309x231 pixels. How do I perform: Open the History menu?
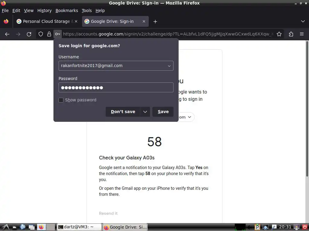45,11
